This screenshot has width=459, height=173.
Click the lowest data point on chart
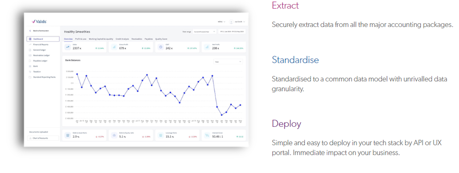222,115
